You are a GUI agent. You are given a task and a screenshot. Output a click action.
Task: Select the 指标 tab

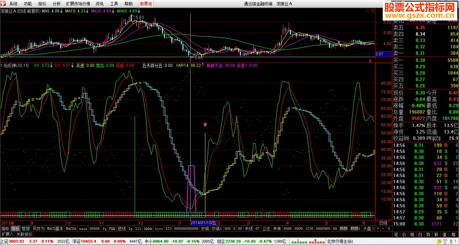5,229
